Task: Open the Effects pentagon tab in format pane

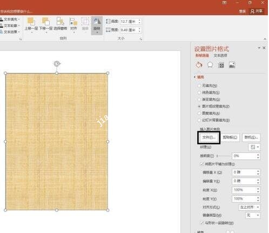Action: point(210,65)
